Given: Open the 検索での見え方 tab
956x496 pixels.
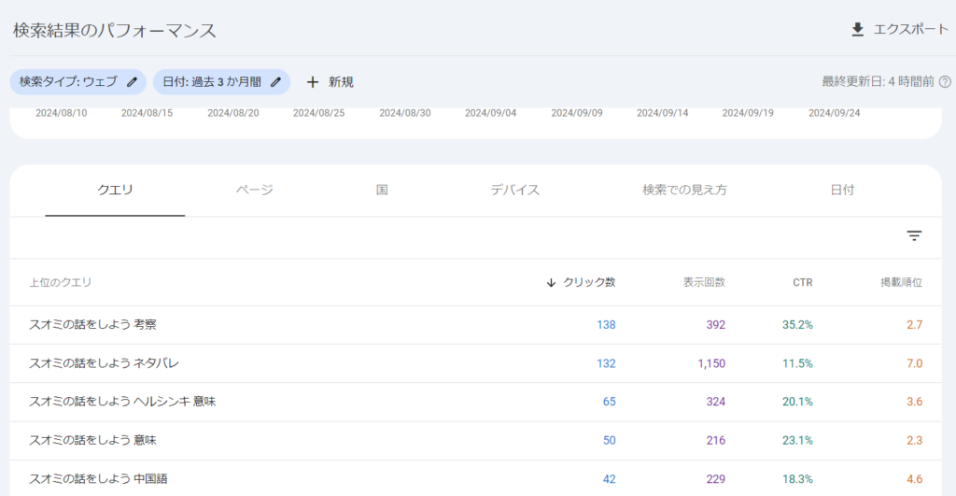Looking at the screenshot, I should coord(684,191).
